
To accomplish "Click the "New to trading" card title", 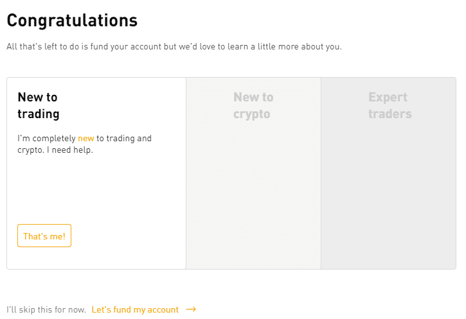I will click(38, 106).
